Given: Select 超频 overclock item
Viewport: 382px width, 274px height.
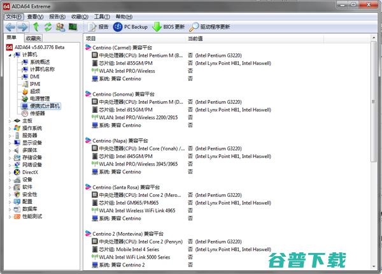Looking at the screenshot, I should 35,91.
